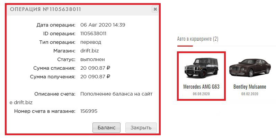
Task: Click the dialog title ОПЕРАЦИЯ №1105638011
Action: [45, 9]
